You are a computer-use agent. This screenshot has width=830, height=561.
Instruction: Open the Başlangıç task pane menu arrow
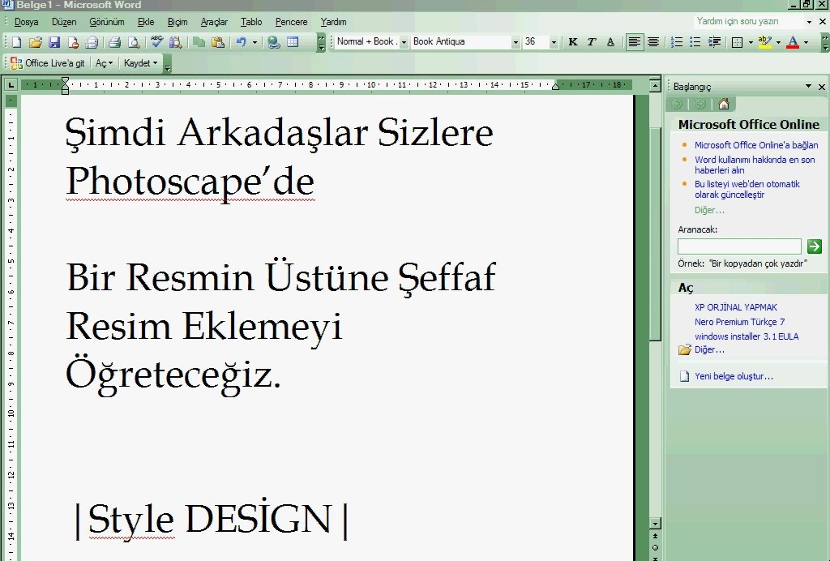coord(808,86)
